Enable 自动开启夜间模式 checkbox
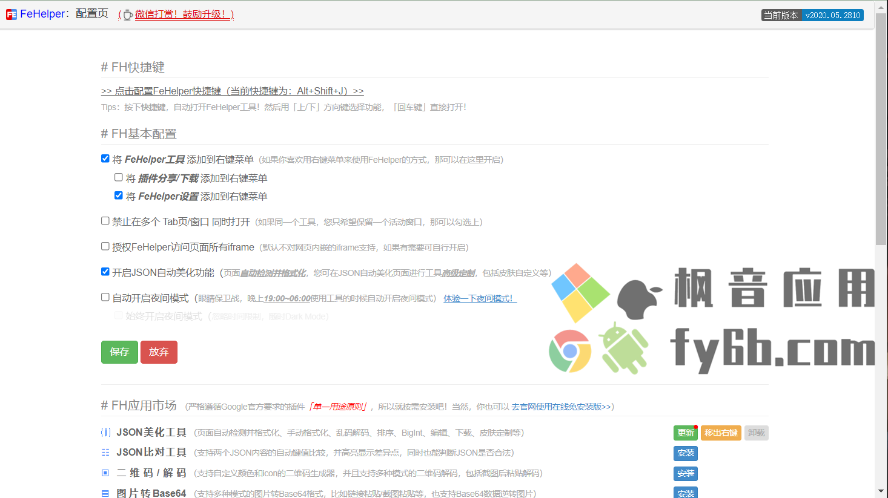 pyautogui.click(x=105, y=297)
